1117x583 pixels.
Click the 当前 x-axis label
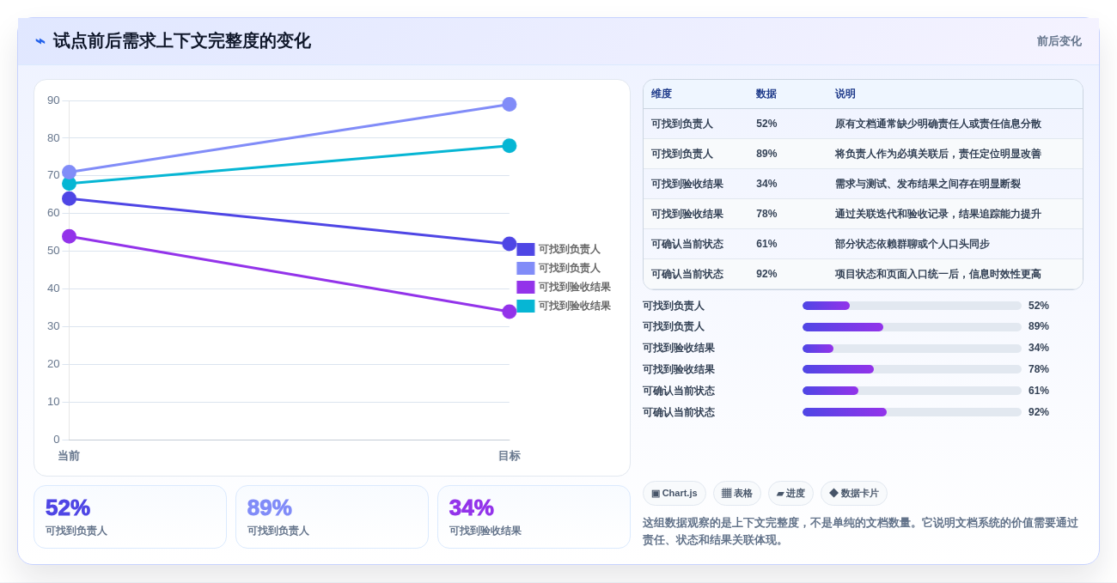point(69,456)
